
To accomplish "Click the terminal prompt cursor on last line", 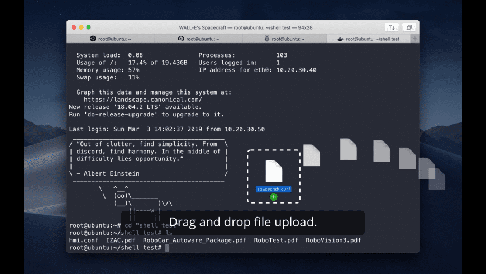I will click(168, 248).
